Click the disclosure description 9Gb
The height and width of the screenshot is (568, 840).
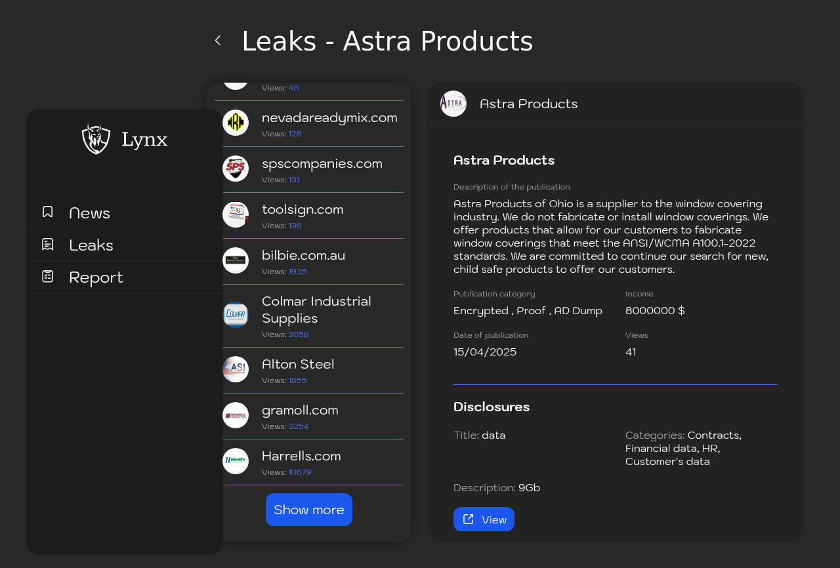coord(530,488)
